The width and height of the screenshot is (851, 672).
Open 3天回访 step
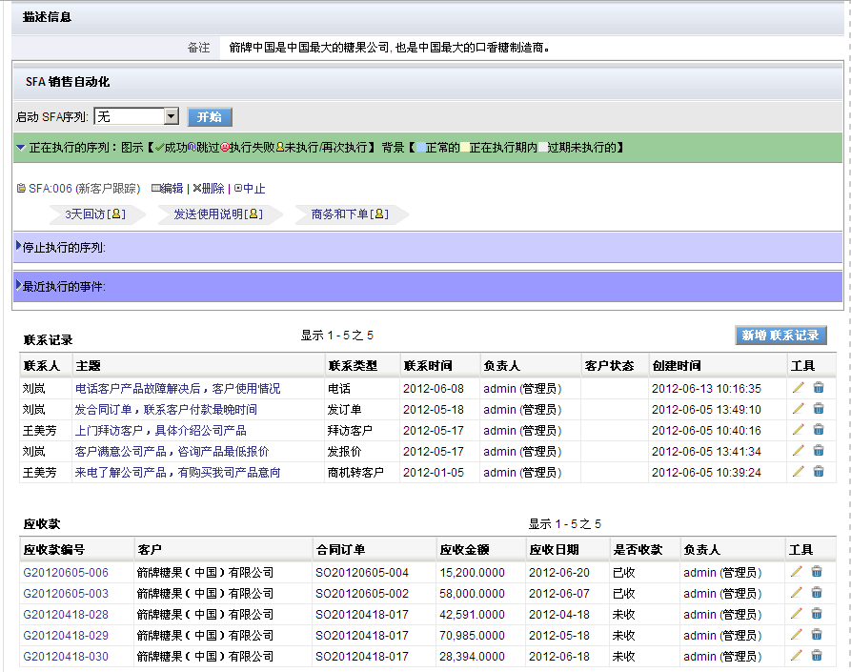(x=85, y=214)
